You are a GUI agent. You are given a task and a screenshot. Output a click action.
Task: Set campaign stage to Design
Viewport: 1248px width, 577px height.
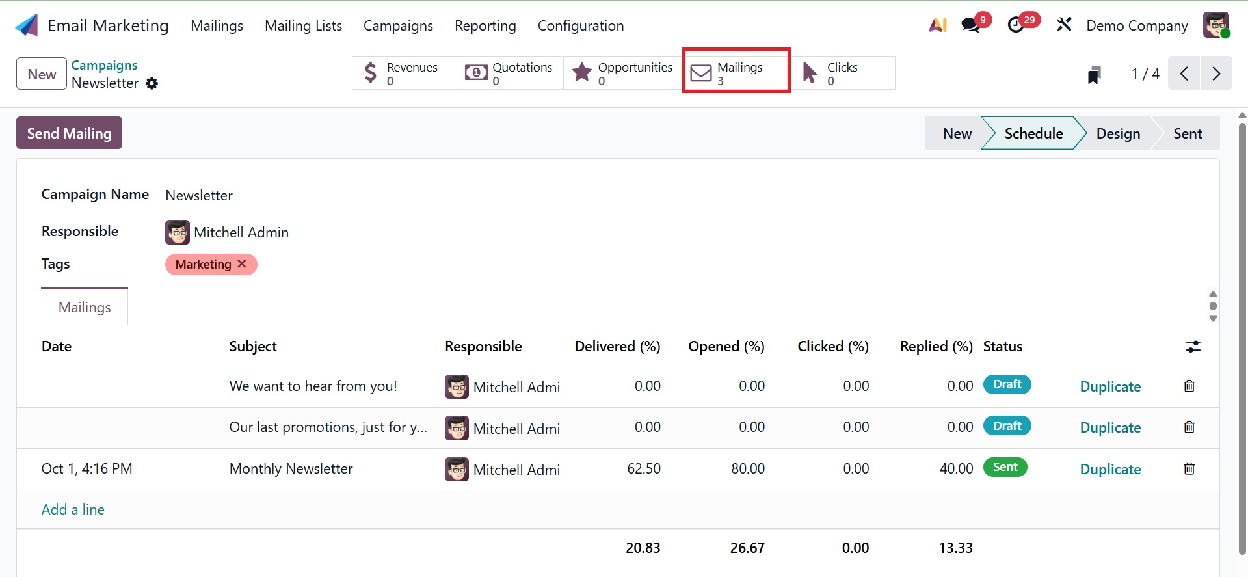coord(1117,133)
